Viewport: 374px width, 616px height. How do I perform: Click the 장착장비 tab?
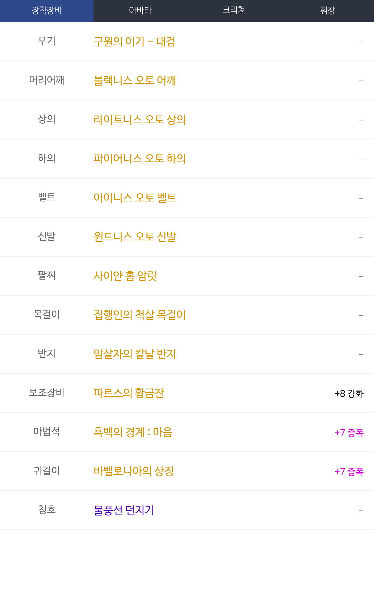tap(47, 11)
